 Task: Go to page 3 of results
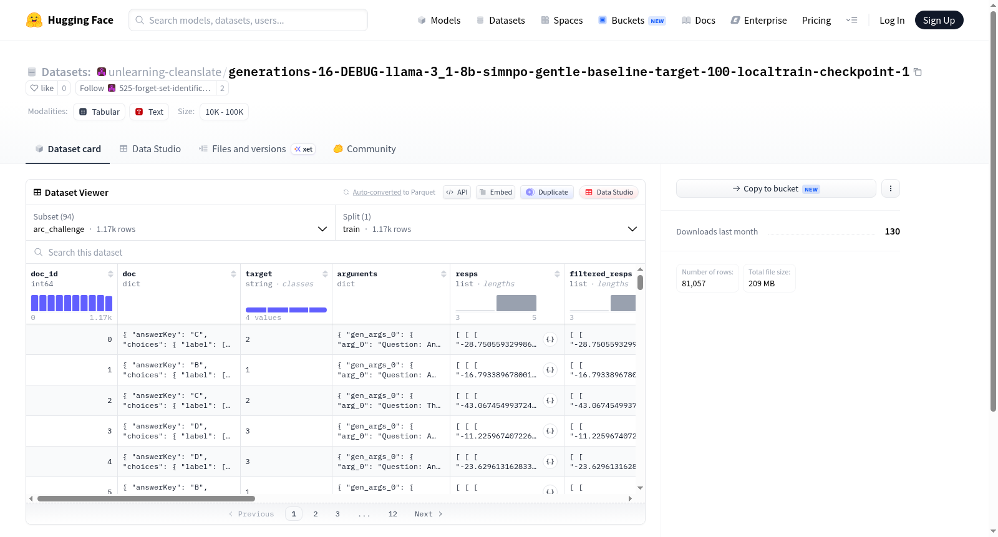click(x=337, y=514)
